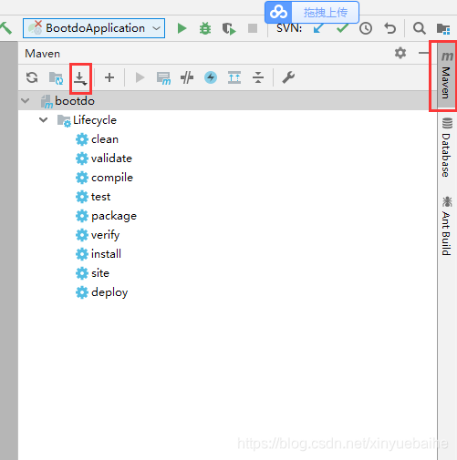The width and height of the screenshot is (457, 460).
Task: Debug BootdoApplication with bug icon
Action: point(205,28)
